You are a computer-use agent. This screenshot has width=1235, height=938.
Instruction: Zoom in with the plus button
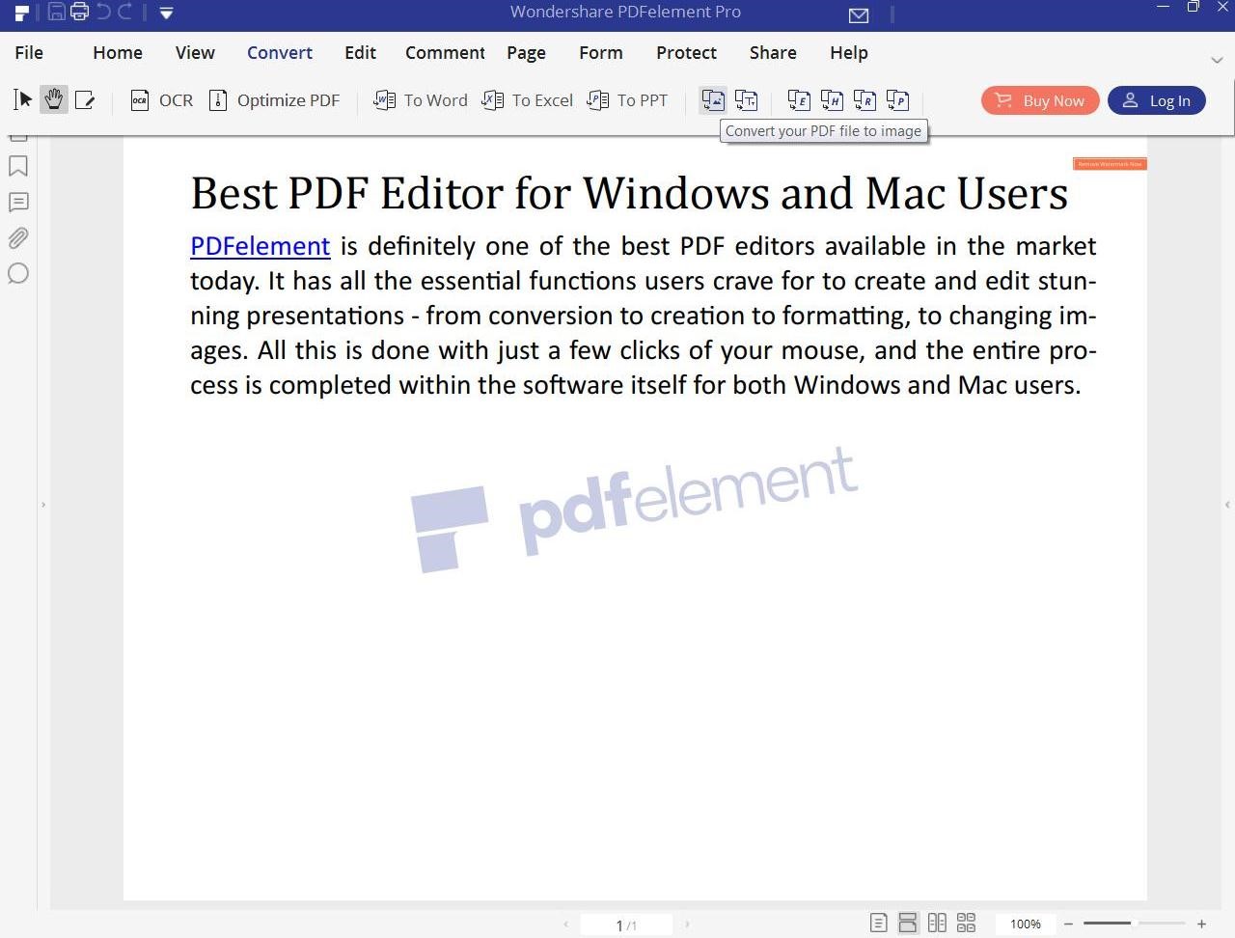[1201, 924]
